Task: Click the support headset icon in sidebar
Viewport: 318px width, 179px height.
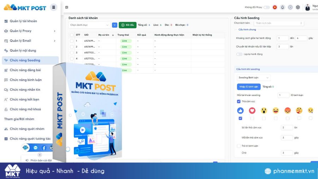Action: 25,148
